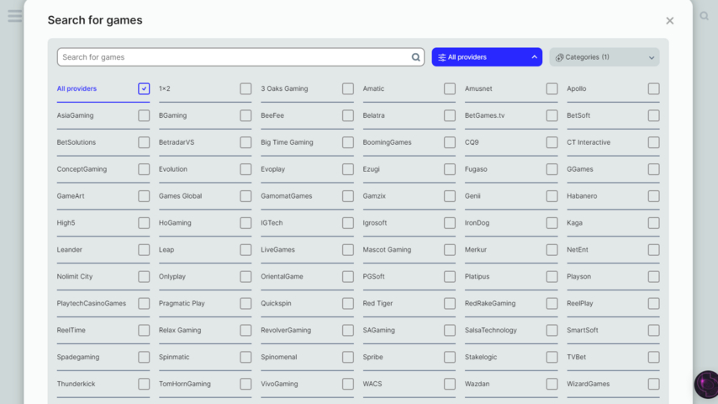Viewport: 718px width, 404px height.
Task: Tick the Playson checkbox
Action: [653, 277]
